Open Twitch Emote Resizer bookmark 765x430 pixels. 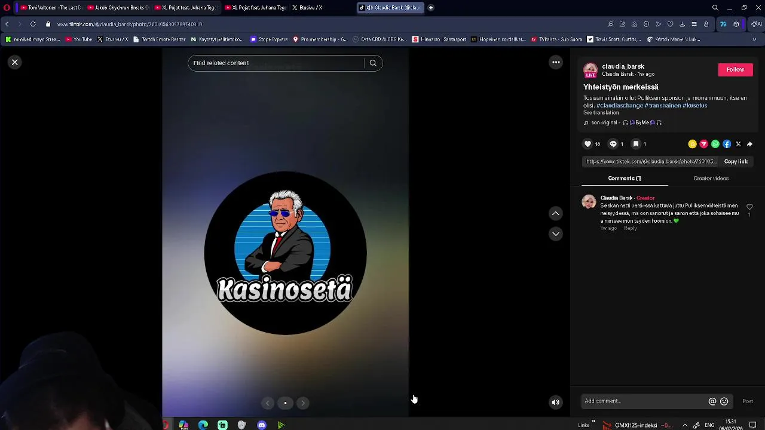point(159,39)
